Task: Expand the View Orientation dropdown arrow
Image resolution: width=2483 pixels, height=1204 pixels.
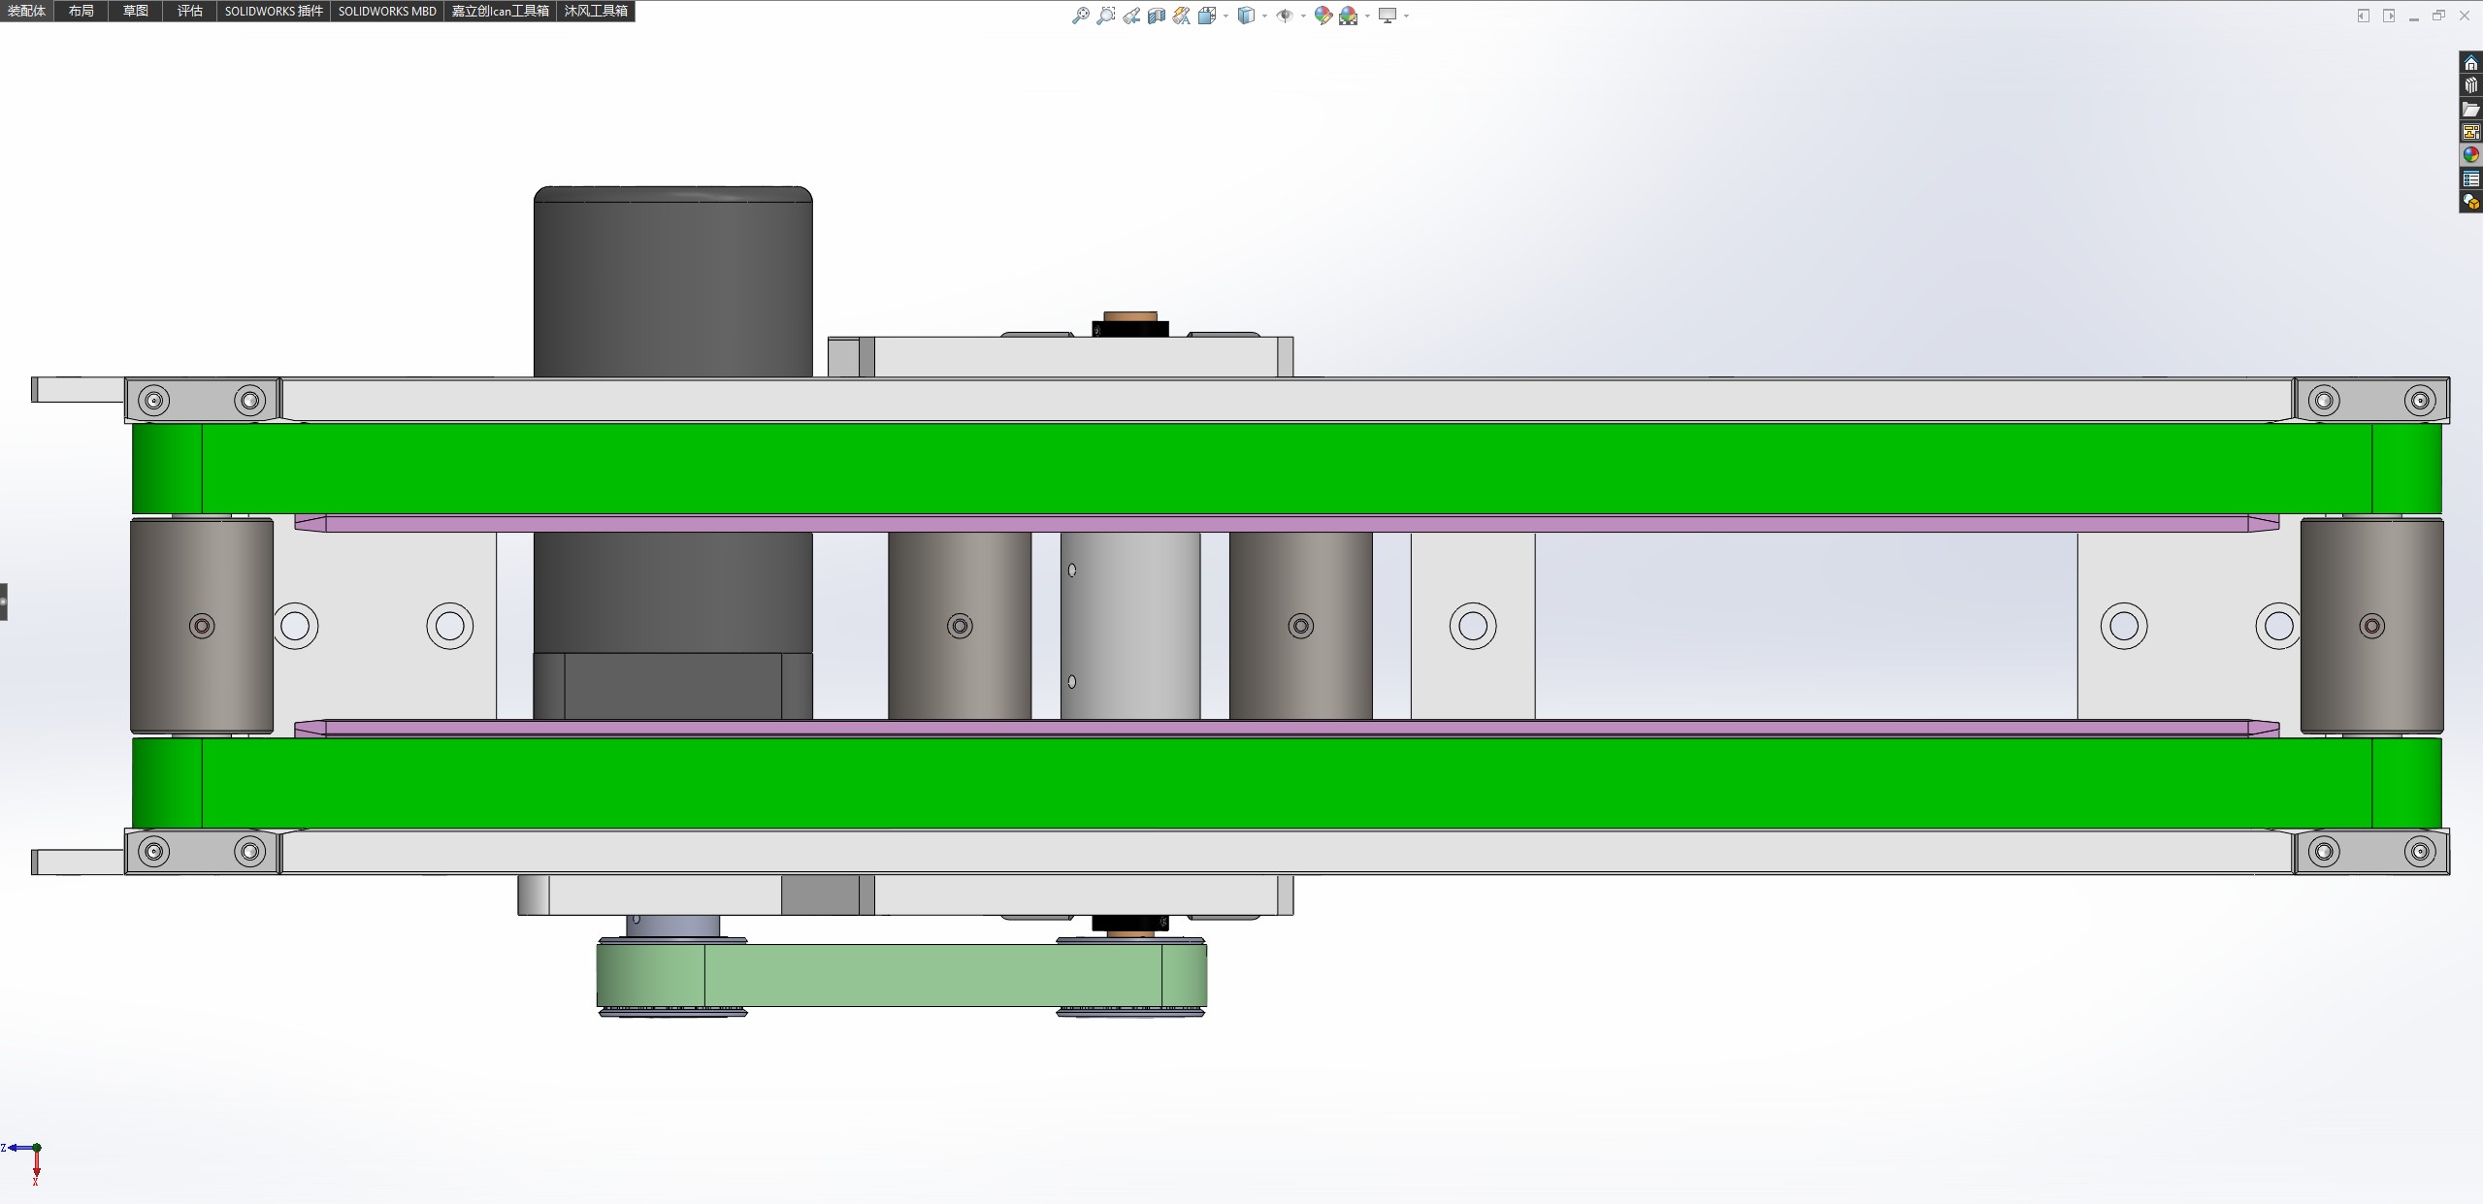Action: [1225, 16]
